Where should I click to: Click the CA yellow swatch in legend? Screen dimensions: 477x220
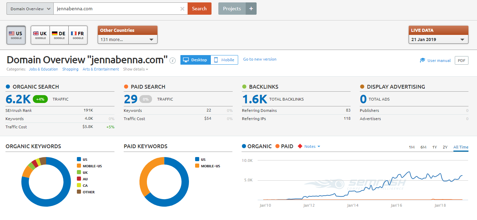pyautogui.click(x=79, y=185)
